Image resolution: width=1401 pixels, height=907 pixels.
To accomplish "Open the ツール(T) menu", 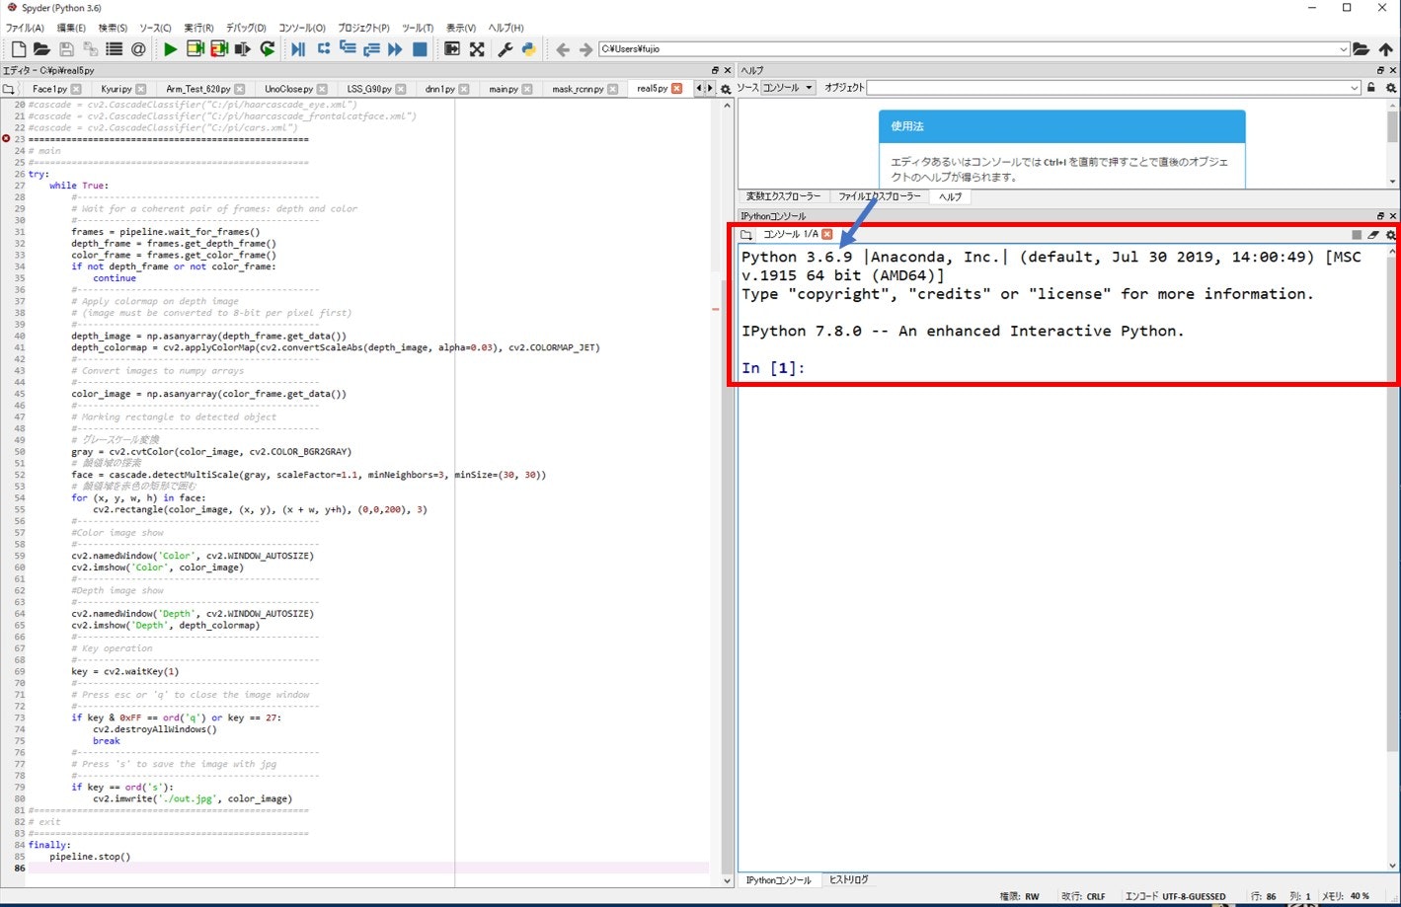I will [x=418, y=28].
